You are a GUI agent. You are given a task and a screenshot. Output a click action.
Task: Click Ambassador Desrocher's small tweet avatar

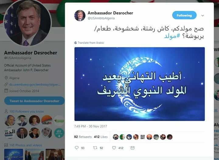pos(80,16)
